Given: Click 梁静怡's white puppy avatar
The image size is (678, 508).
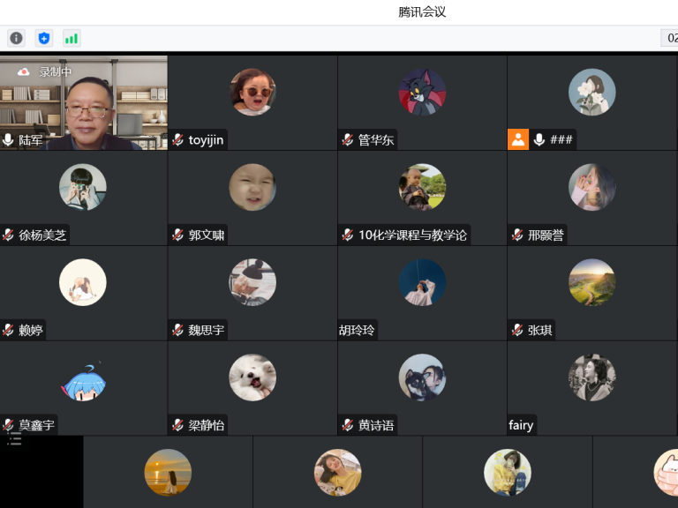Looking at the screenshot, I should (x=252, y=377).
